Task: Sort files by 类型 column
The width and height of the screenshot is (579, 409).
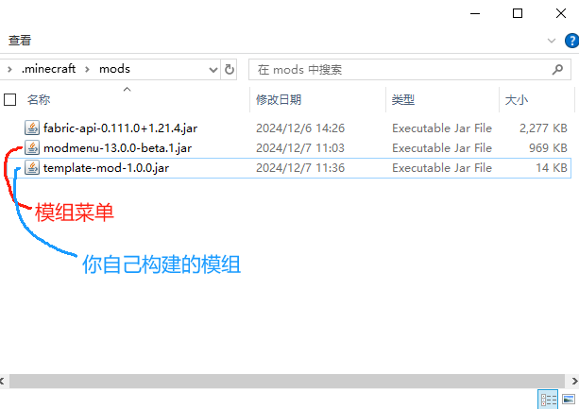Action: point(403,100)
